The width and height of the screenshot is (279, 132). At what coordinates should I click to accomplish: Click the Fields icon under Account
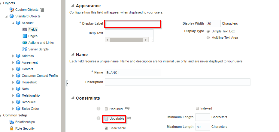[25, 29]
